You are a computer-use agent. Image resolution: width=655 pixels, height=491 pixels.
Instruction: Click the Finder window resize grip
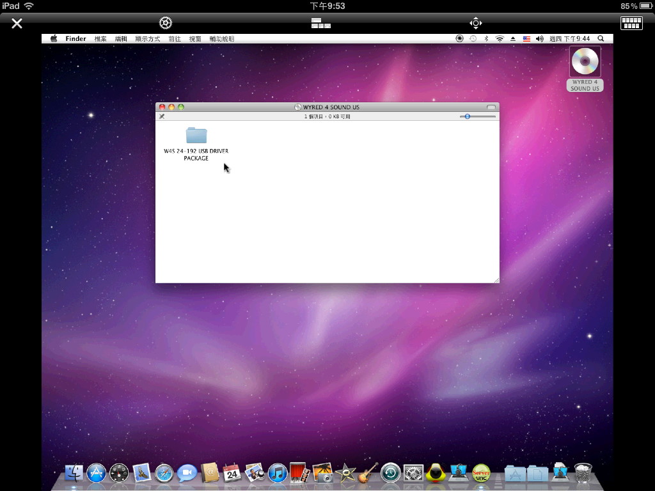click(496, 280)
